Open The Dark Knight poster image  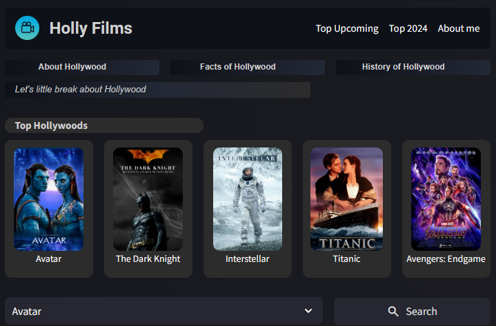click(x=148, y=199)
